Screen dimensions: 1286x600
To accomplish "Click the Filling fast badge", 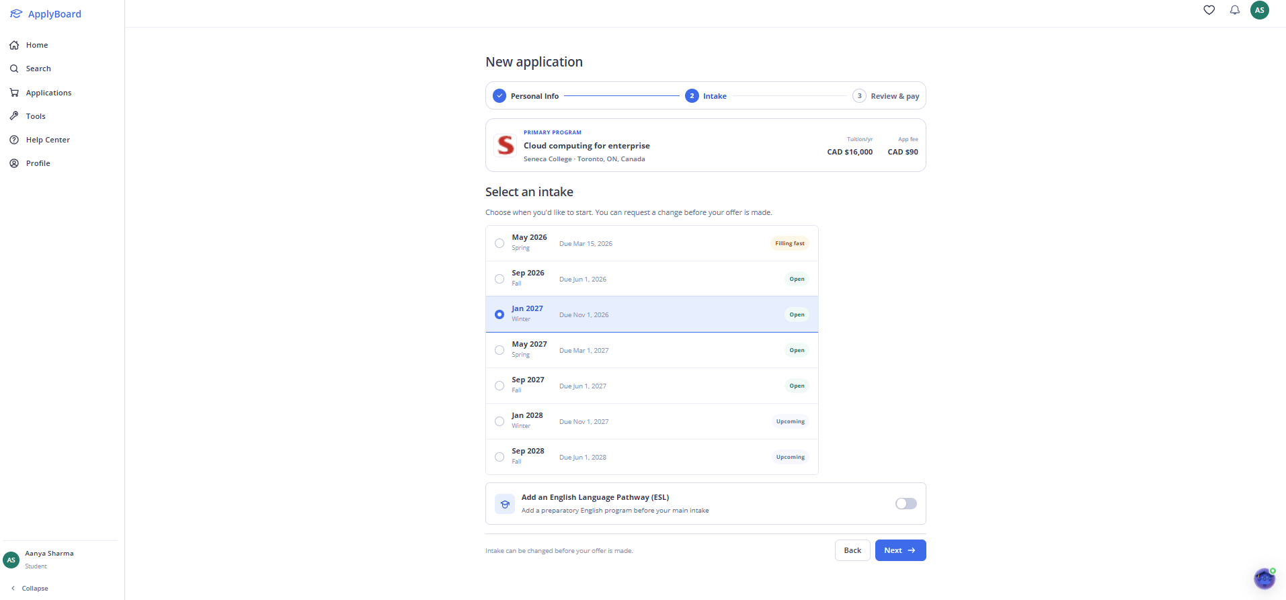I will (x=790, y=243).
